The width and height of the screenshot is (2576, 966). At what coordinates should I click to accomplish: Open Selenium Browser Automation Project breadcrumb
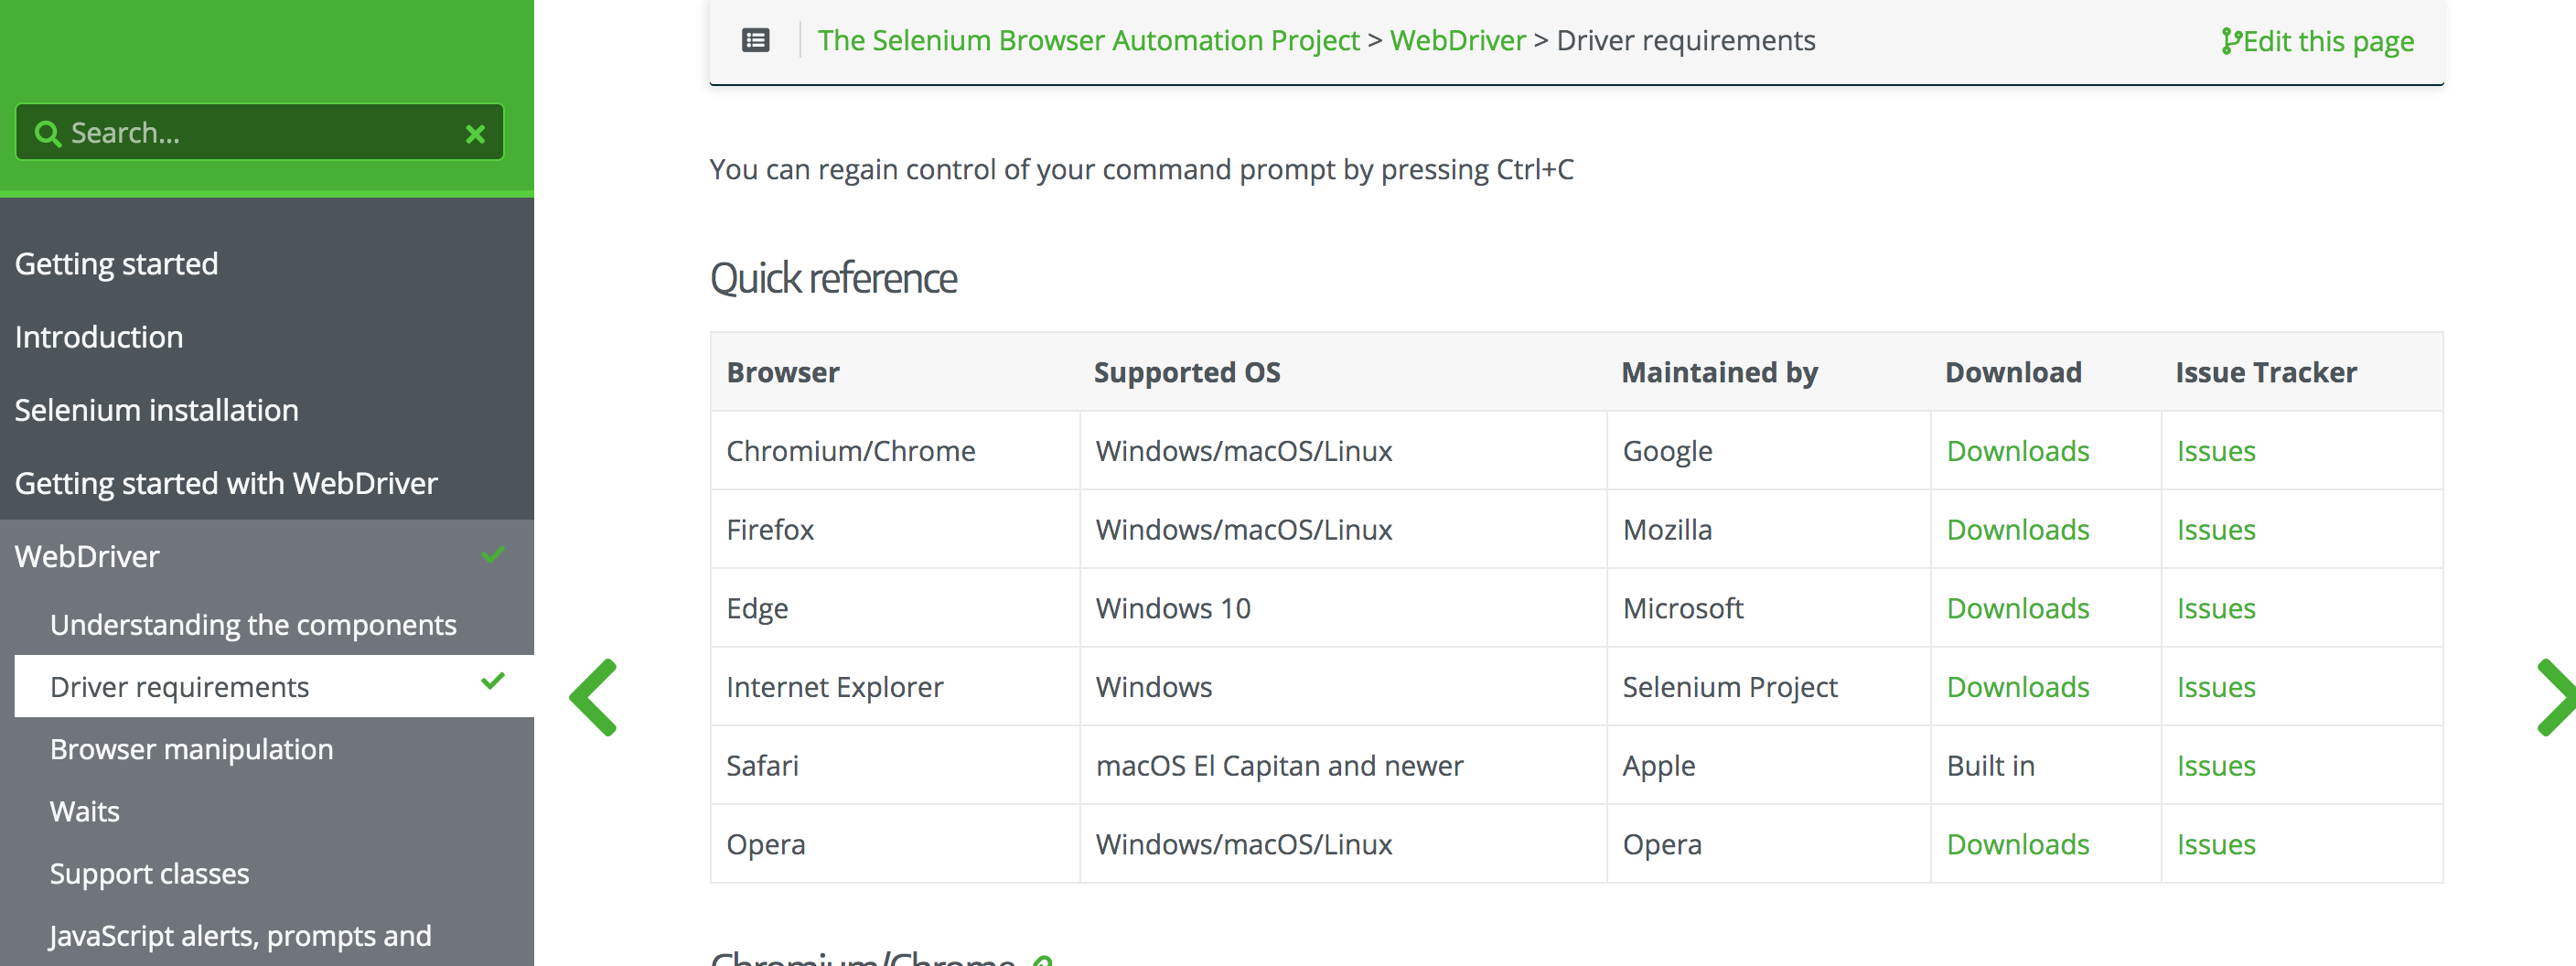click(1088, 40)
